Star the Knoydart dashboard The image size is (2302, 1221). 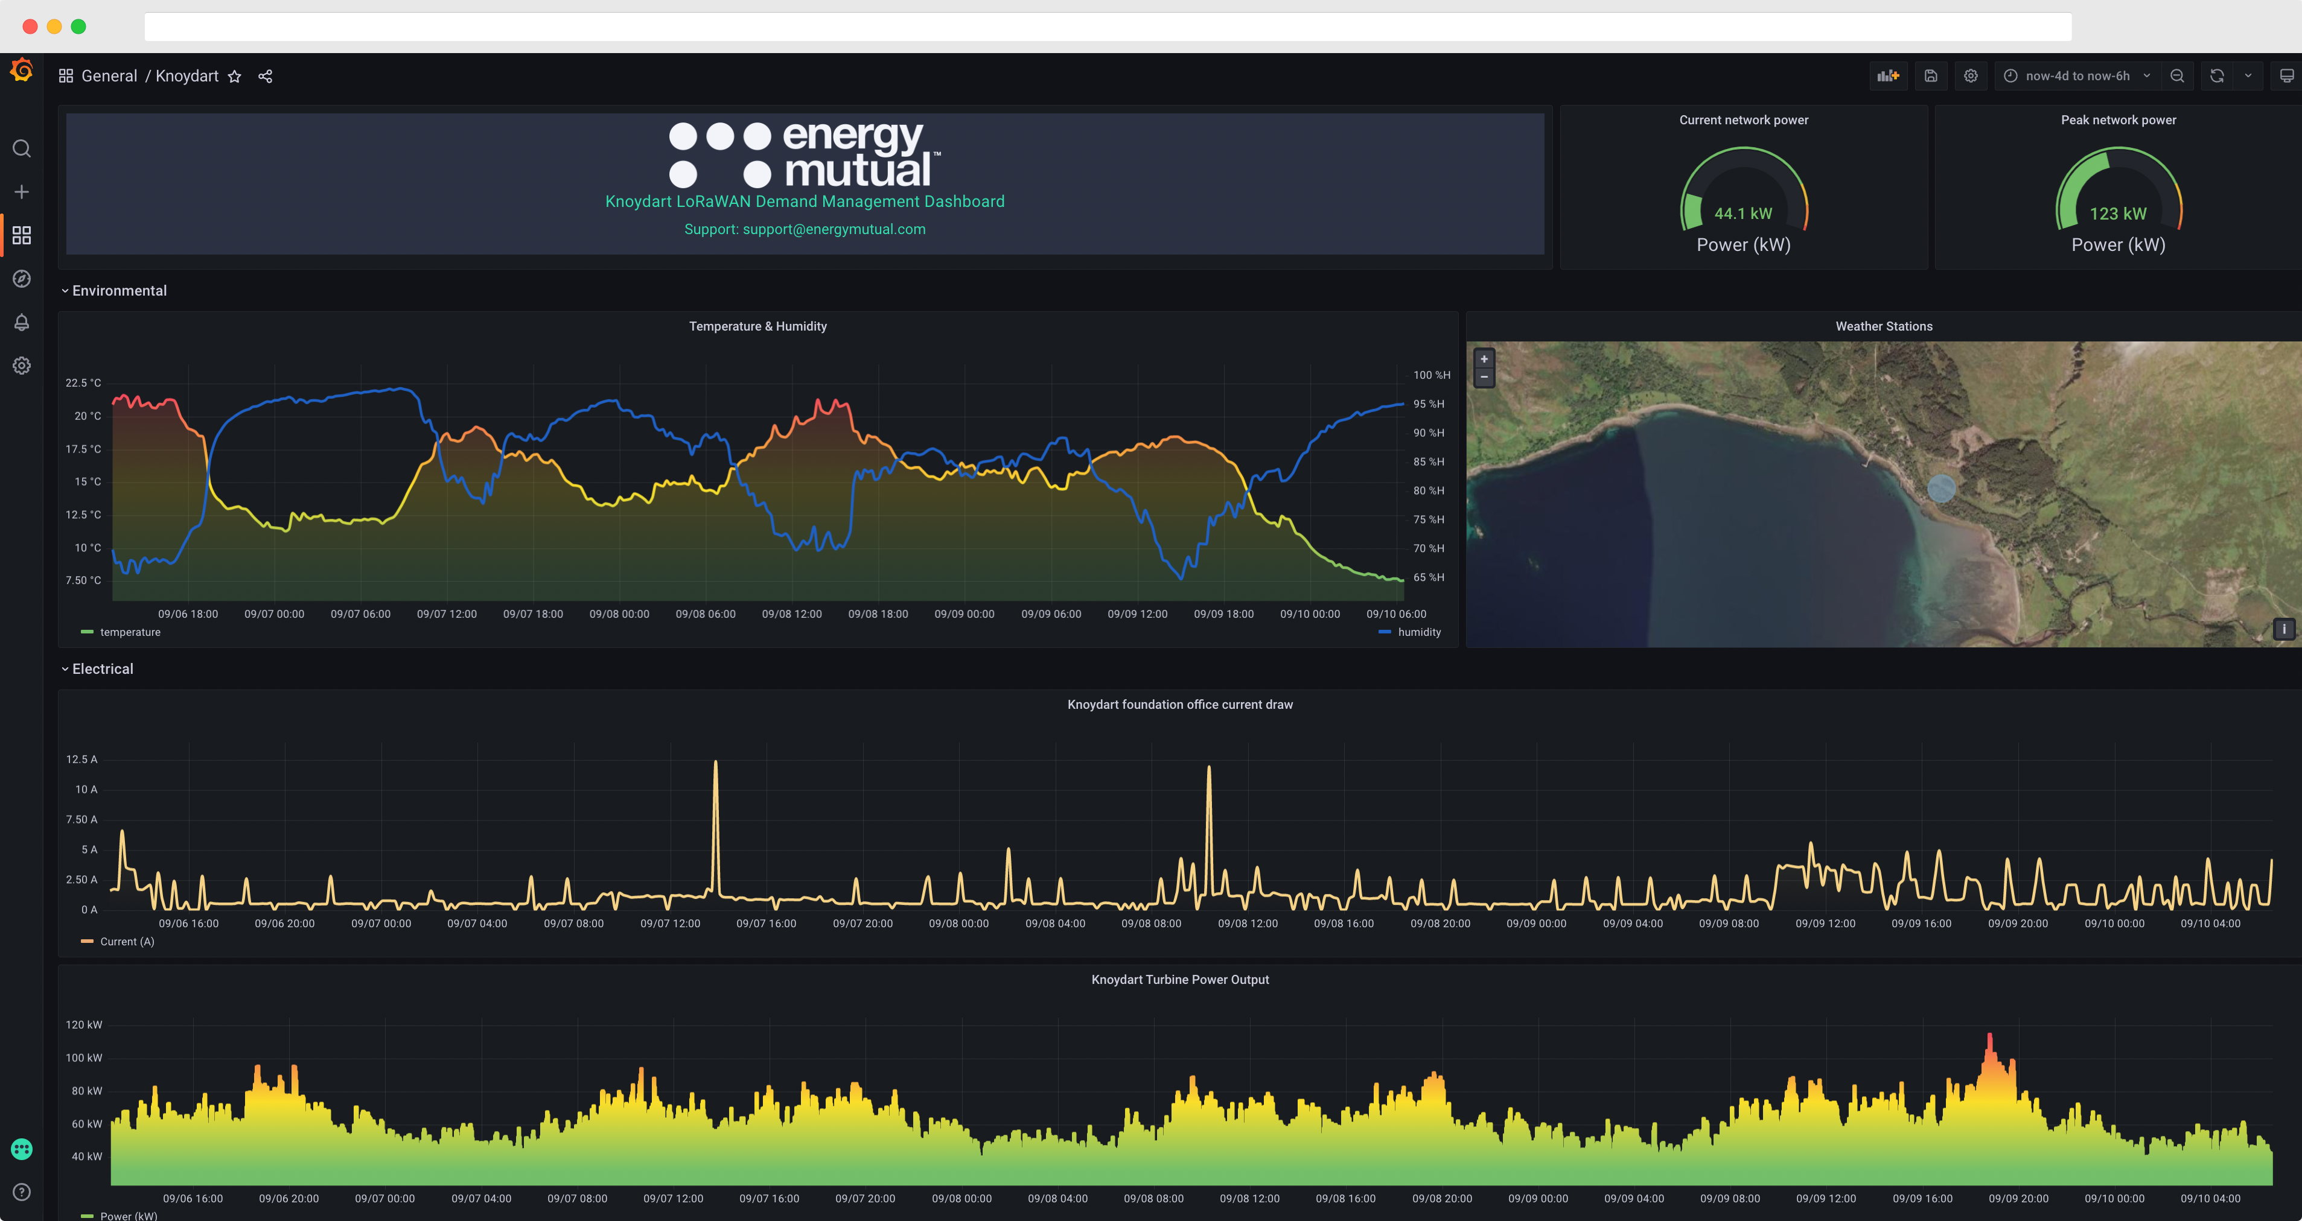tap(234, 77)
